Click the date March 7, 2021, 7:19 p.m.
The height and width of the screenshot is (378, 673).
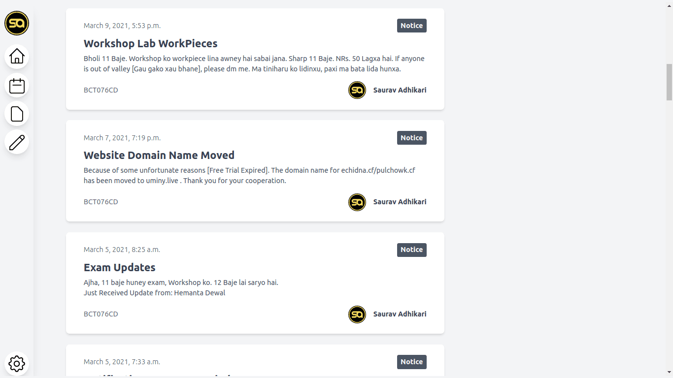pos(122,138)
